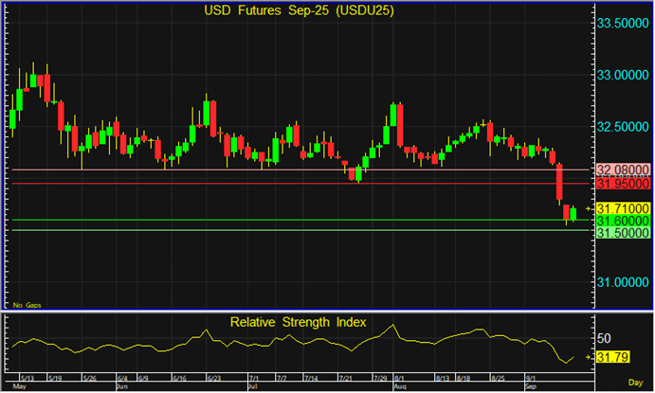Click the 33.00000 price axis label
Screen dimensions: 655x393
(623, 75)
